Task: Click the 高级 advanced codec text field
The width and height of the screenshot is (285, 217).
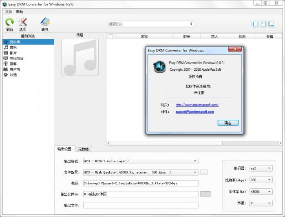Action: click(x=141, y=183)
